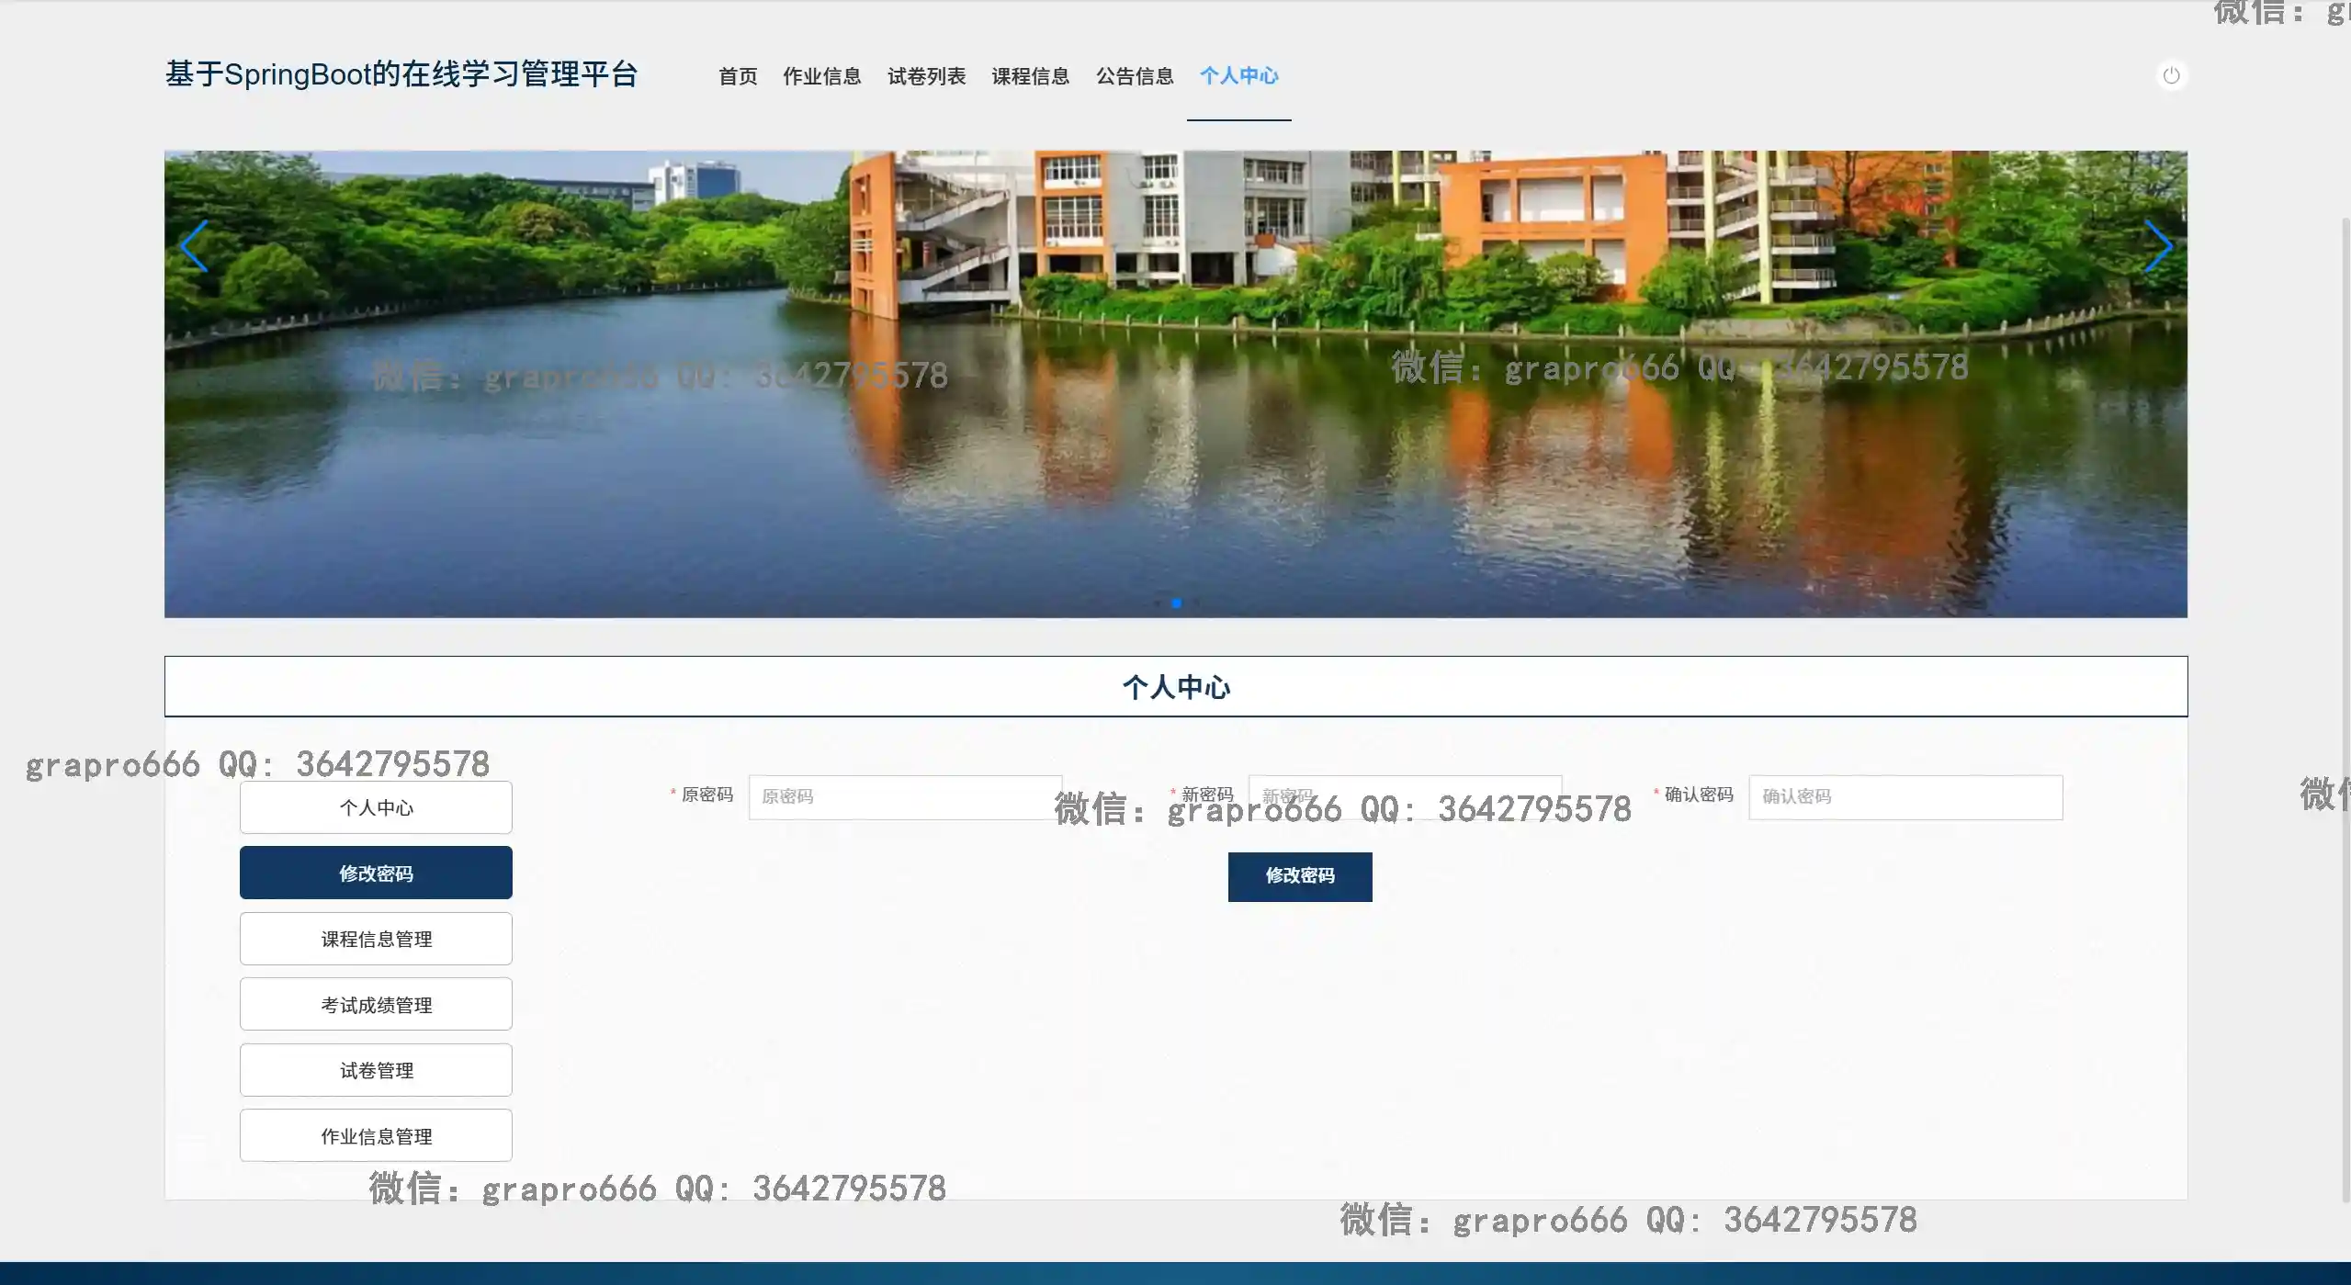Go to previous carousel slide arrow

[194, 246]
